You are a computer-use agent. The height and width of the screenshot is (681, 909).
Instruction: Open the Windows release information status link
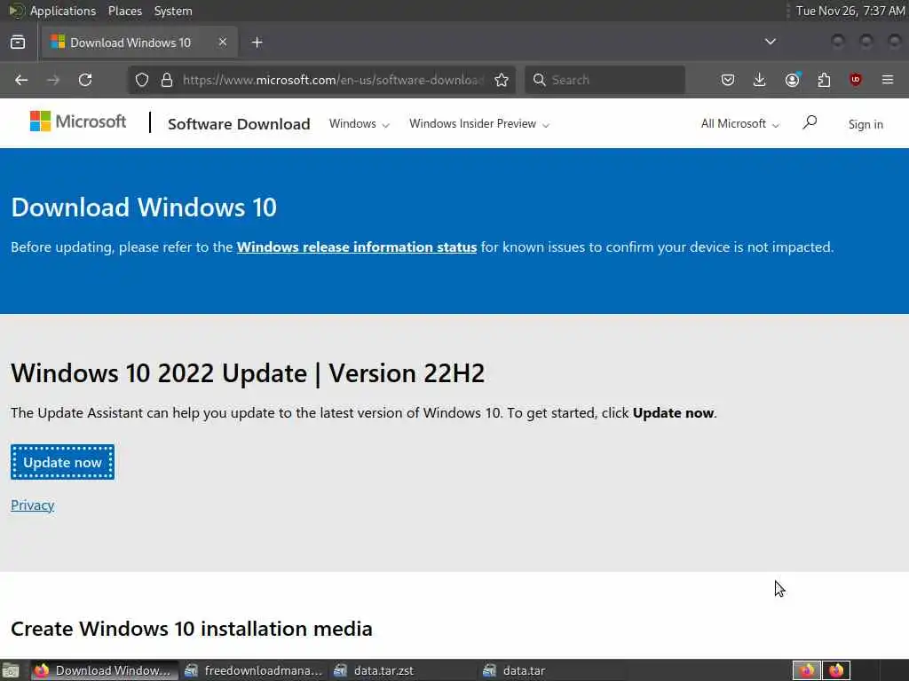click(x=357, y=247)
